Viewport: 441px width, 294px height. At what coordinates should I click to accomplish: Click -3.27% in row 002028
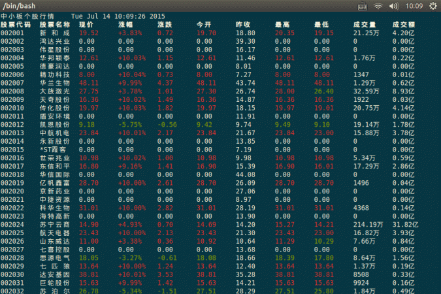click(x=130, y=258)
